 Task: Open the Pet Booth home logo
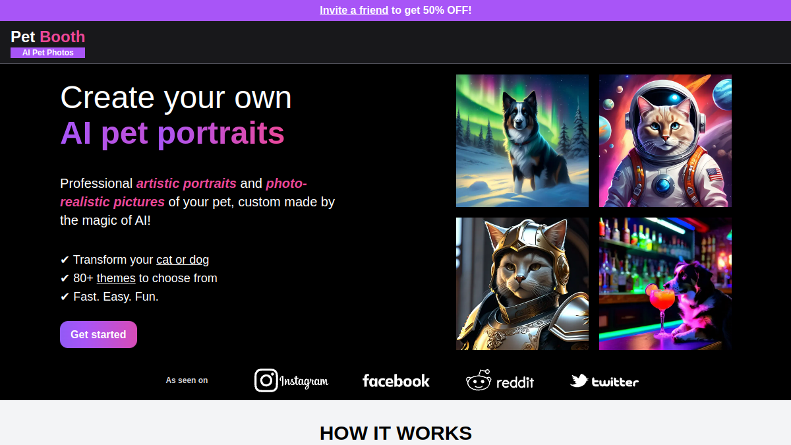pyautogui.click(x=48, y=36)
